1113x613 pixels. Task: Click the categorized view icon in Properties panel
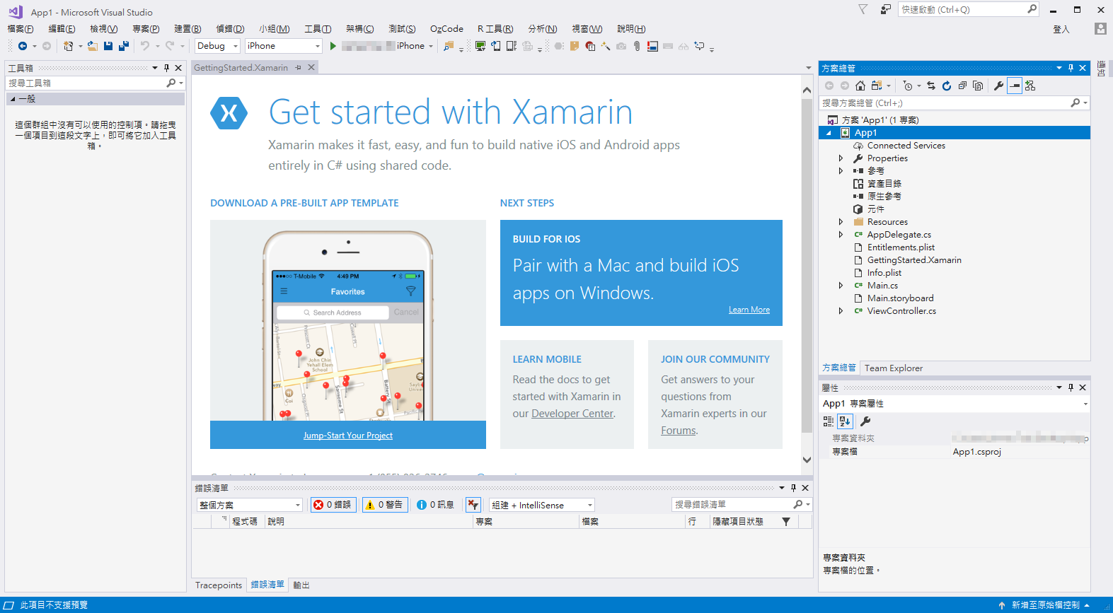click(829, 421)
